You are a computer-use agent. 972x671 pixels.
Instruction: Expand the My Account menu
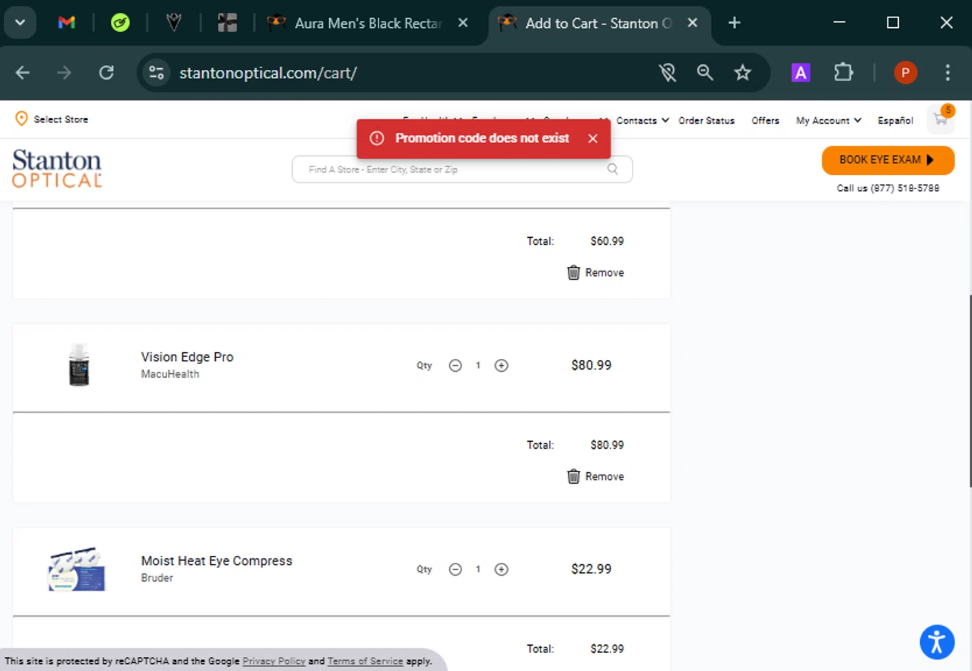tap(829, 120)
